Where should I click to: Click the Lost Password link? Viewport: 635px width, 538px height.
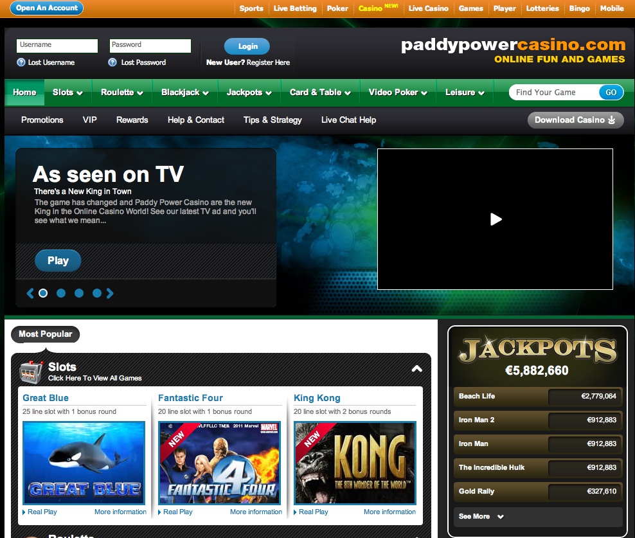pyautogui.click(x=143, y=62)
